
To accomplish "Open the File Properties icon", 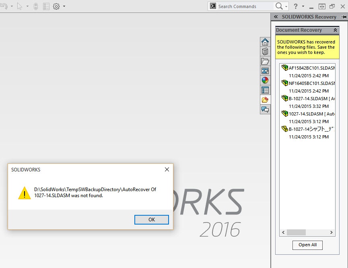I will (46, 6).
